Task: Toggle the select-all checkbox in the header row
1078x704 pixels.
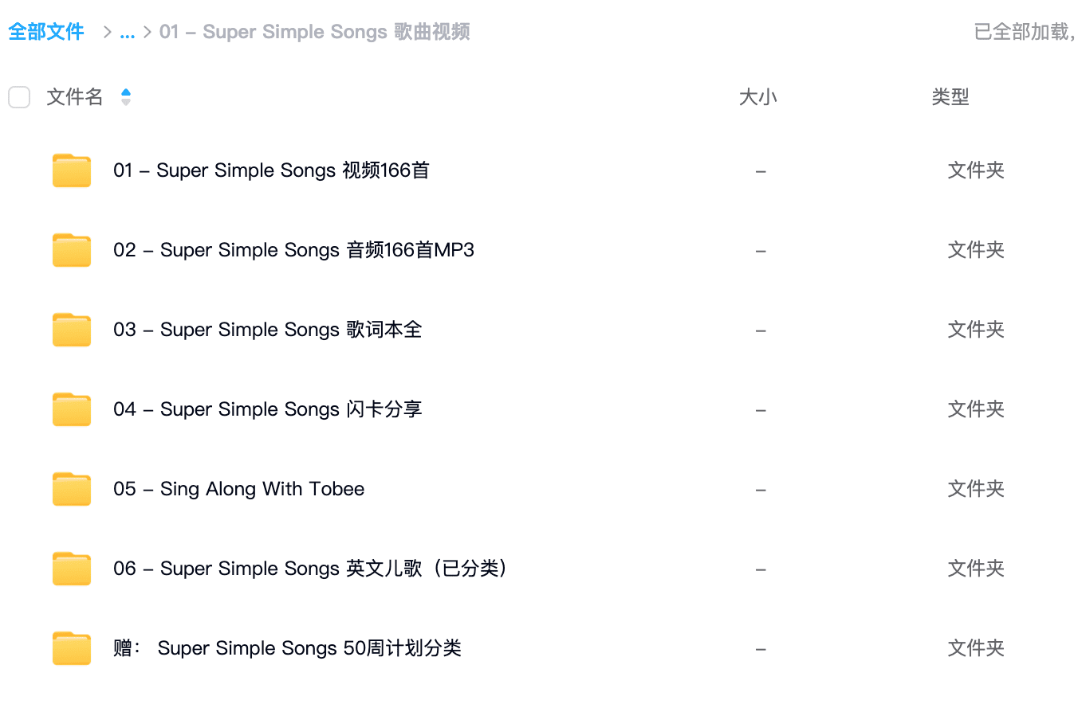Action: click(x=19, y=96)
